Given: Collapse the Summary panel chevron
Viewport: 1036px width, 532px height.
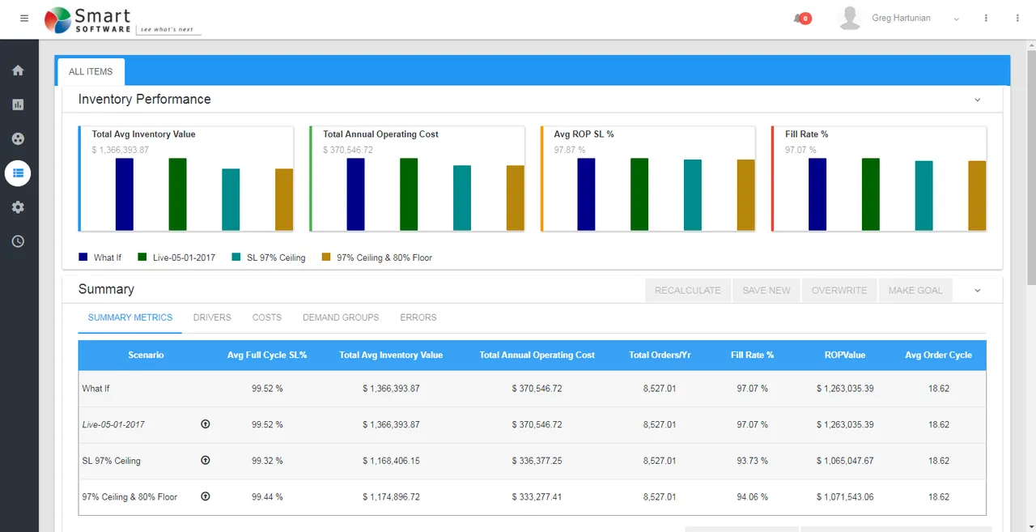Looking at the screenshot, I should coord(977,290).
